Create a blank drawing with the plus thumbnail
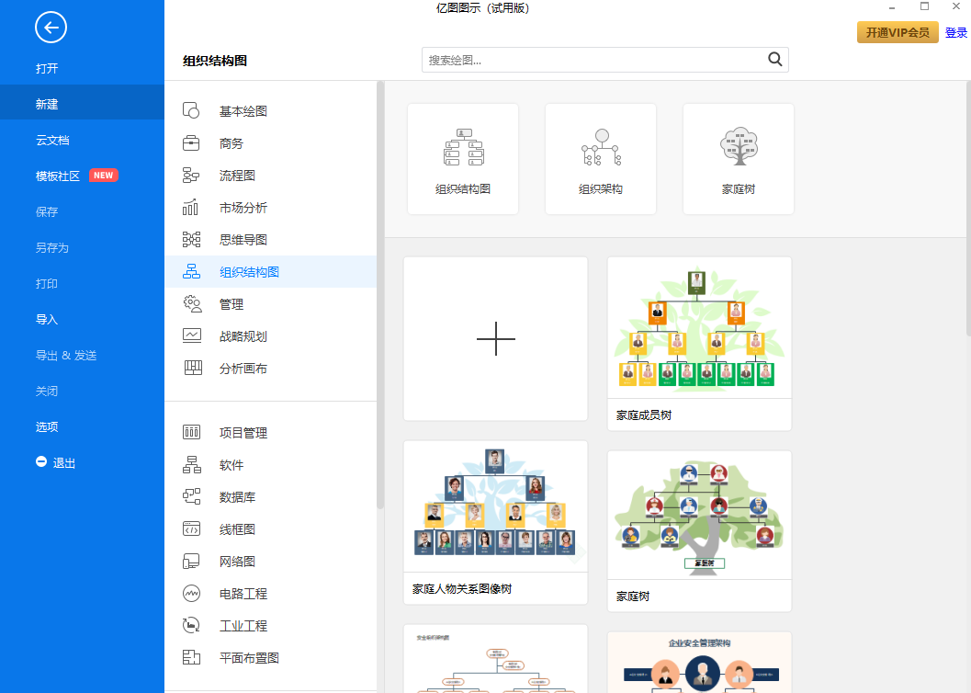This screenshot has height=693, width=971. [495, 338]
